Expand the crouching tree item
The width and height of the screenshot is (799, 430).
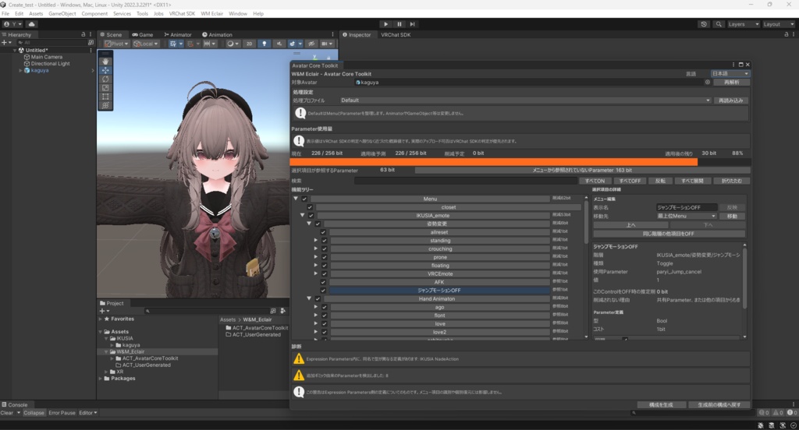pos(316,248)
